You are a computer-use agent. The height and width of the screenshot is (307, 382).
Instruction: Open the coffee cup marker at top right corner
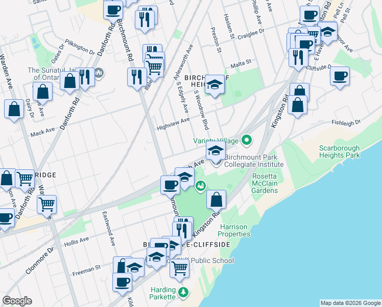point(309,16)
